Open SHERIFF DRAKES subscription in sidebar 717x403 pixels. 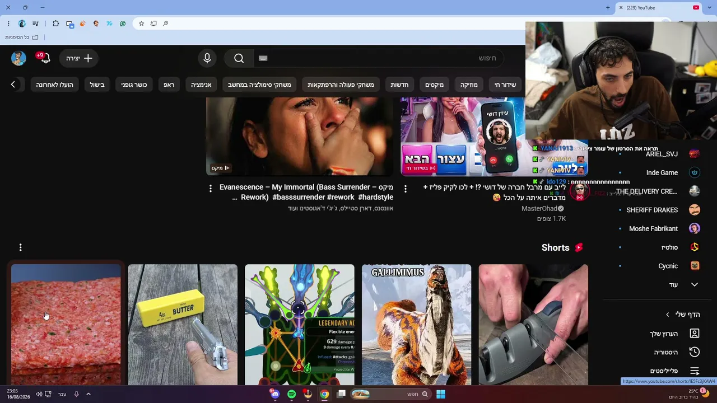[659, 210]
